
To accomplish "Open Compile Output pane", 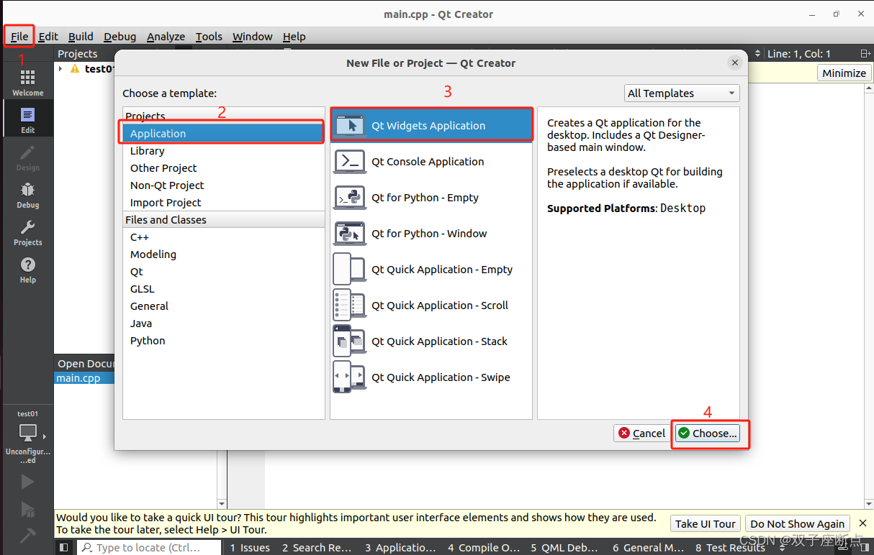I will (x=484, y=548).
